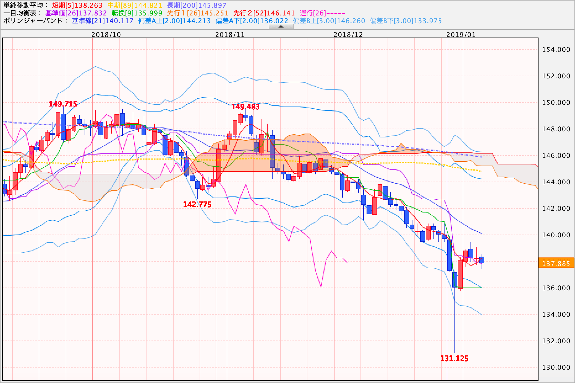This screenshot has height=383, width=575.
Task: Select the 偏差B下[3.00] 133.975 legend entry
Action: pos(406,21)
